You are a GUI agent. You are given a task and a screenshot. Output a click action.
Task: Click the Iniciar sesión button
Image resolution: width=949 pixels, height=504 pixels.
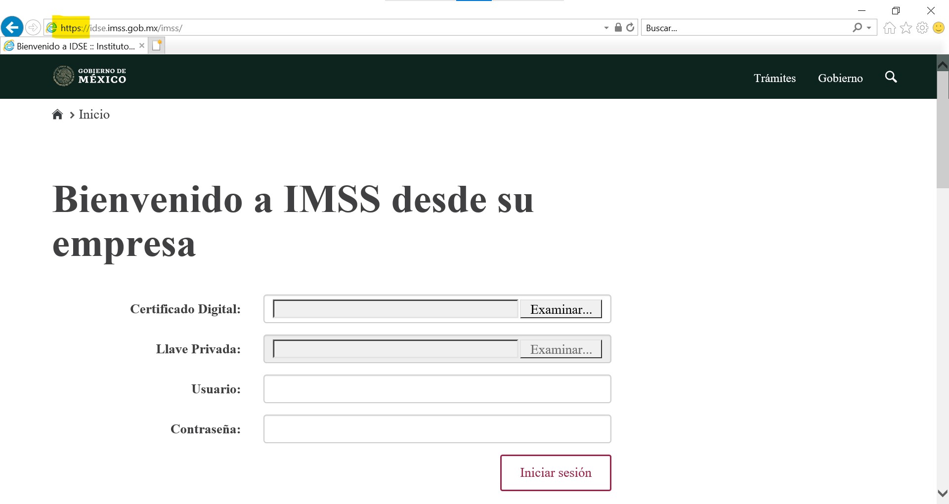click(556, 473)
